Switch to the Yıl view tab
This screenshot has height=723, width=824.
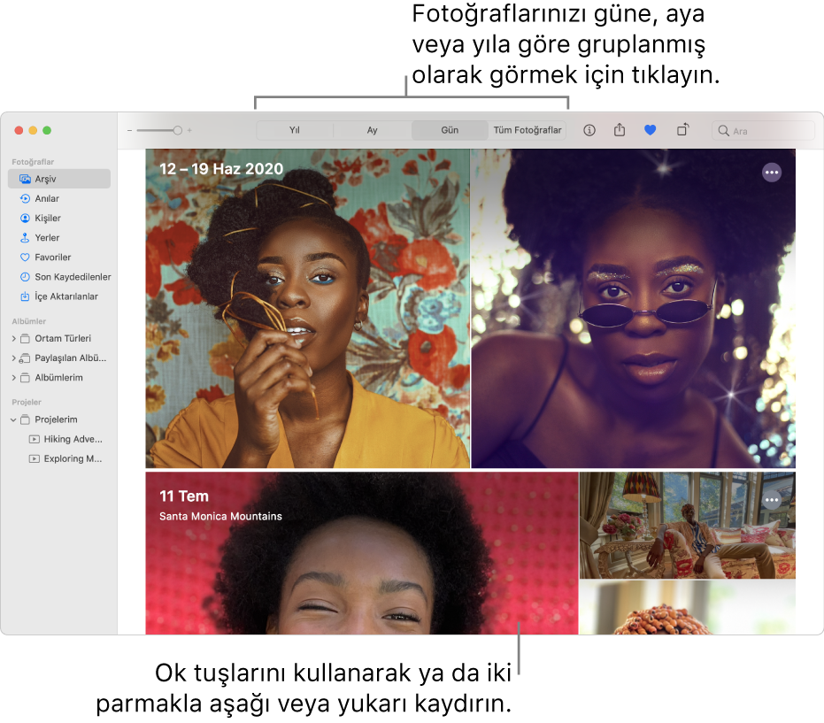pos(294,129)
